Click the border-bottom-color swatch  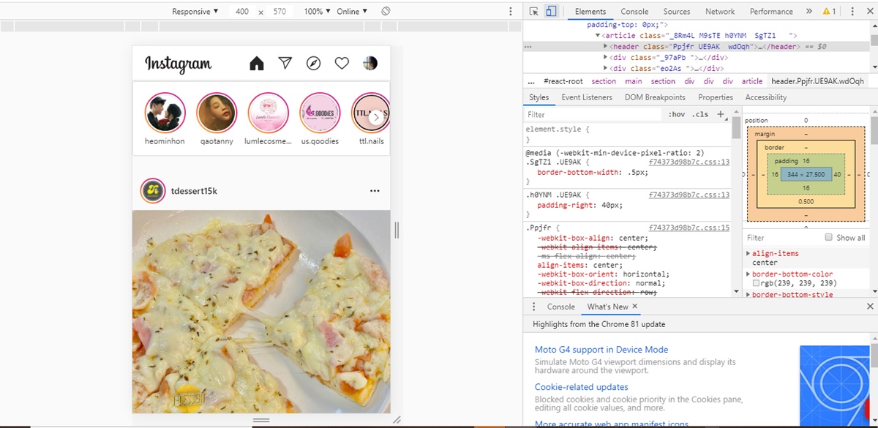click(757, 283)
